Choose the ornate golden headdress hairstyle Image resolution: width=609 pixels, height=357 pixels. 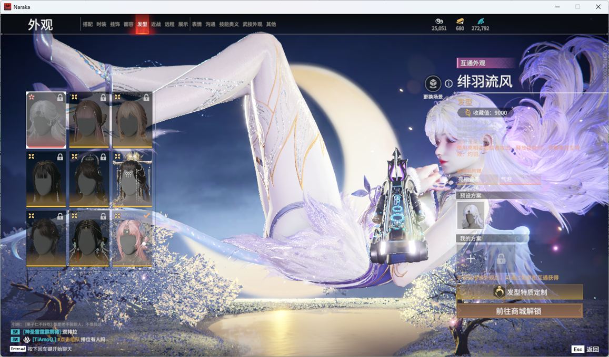pos(132,179)
